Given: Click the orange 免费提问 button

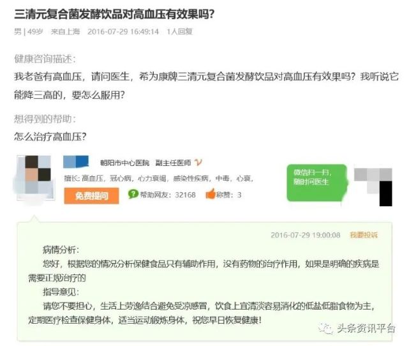Looking at the screenshot, I should pos(91,195).
